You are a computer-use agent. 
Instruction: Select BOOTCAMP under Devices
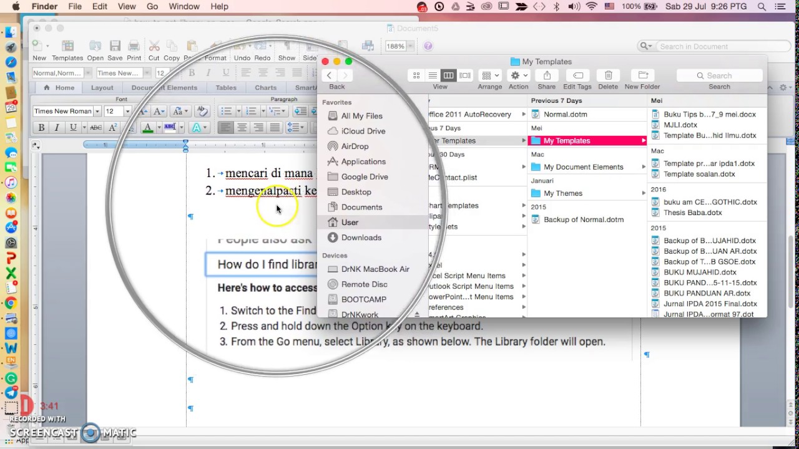pyautogui.click(x=364, y=299)
